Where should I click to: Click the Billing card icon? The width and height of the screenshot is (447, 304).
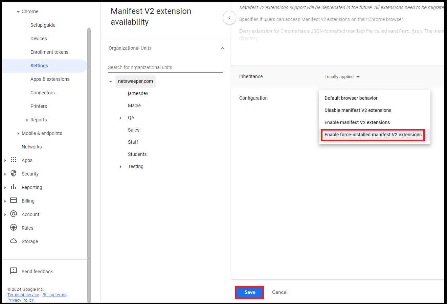click(14, 200)
